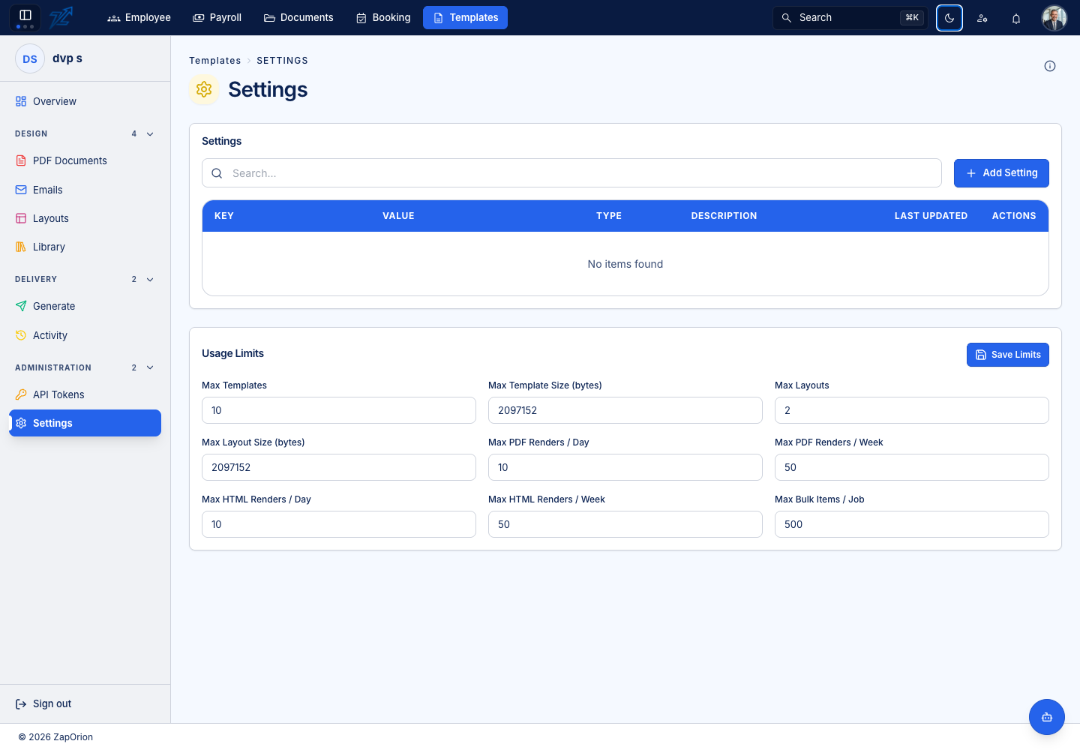The height and width of the screenshot is (750, 1080).
Task: Select the Templates tab
Action: click(465, 17)
